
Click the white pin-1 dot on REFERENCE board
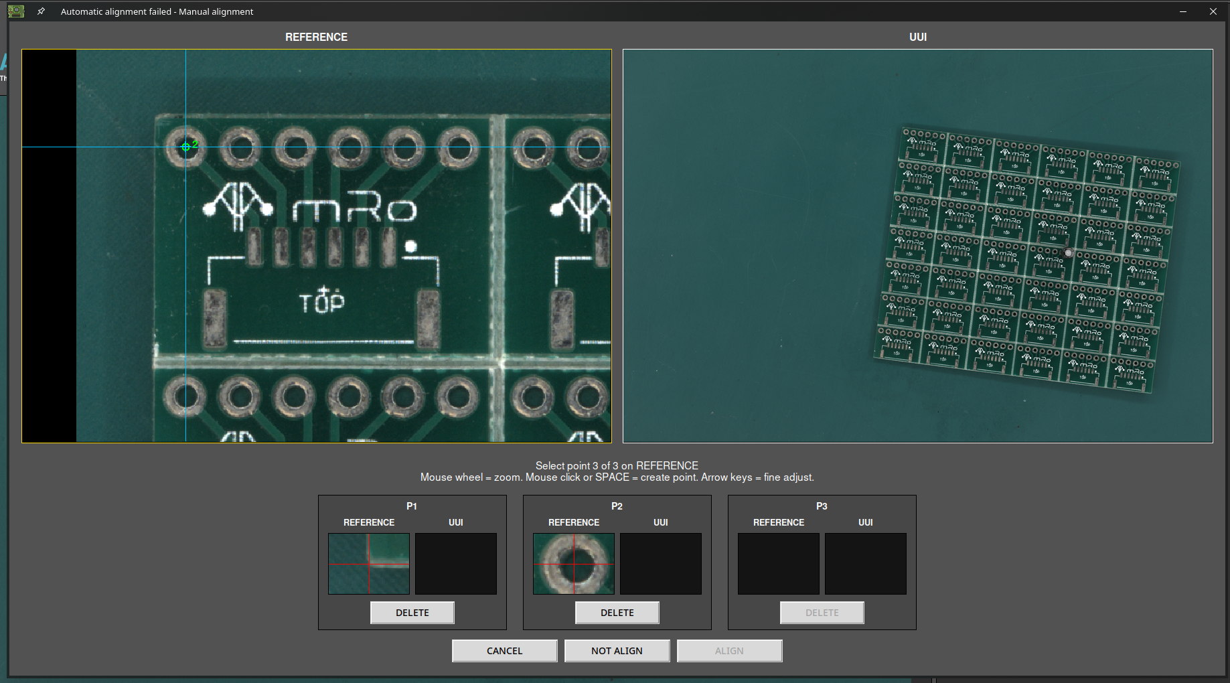[411, 246]
